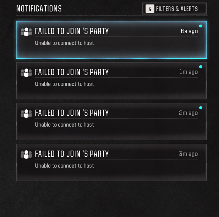
Task: Click 'Unable to connect to host' in highlighted notification
Action: tap(64, 43)
